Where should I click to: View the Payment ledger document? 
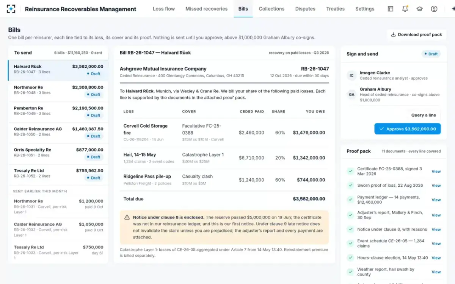436,200
